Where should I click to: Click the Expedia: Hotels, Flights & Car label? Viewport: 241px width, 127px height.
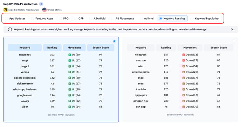[24, 10]
